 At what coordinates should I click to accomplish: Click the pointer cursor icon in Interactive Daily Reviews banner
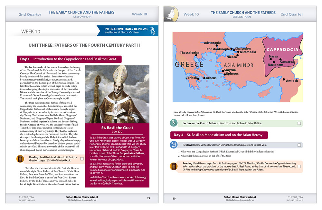click(x=153, y=31)
